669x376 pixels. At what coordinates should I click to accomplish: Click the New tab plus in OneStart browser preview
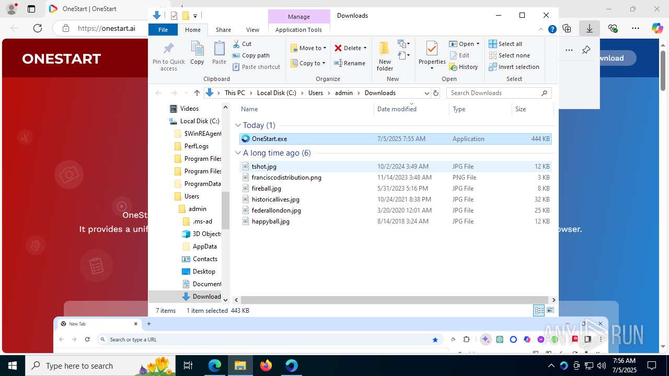click(x=149, y=324)
